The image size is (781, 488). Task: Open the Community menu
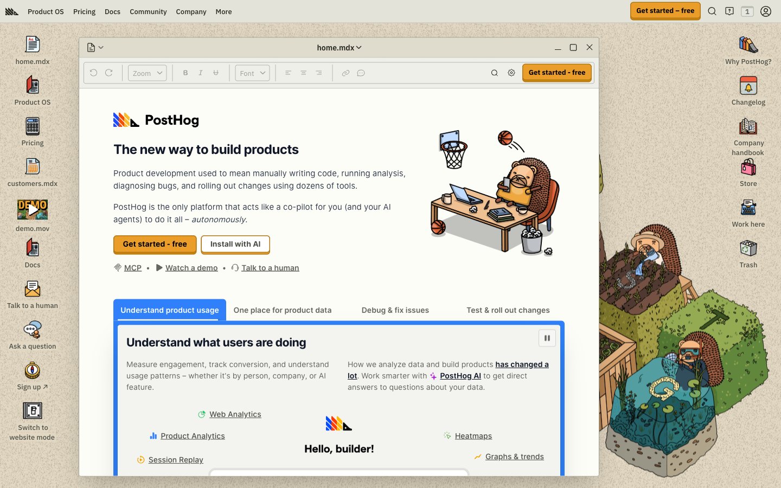(148, 11)
